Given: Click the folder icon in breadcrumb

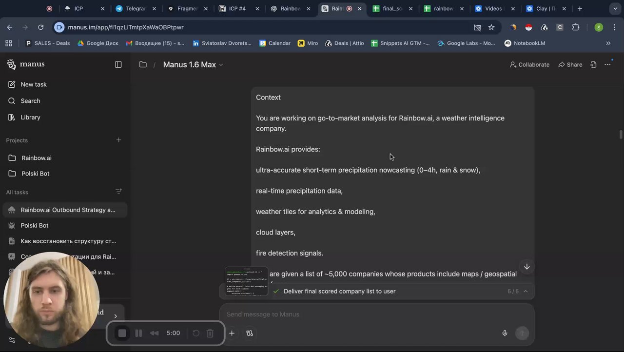Looking at the screenshot, I should (x=143, y=64).
